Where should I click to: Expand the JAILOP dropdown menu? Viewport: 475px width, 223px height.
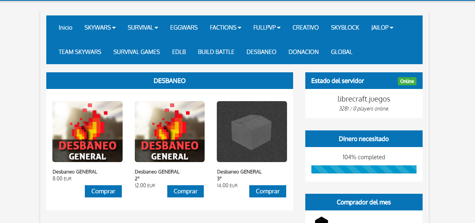click(382, 28)
